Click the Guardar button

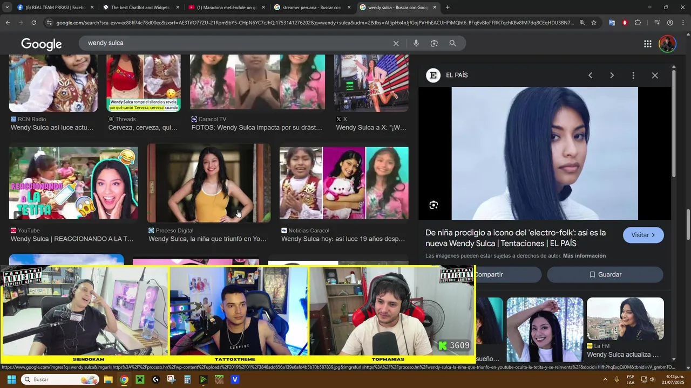point(605,274)
